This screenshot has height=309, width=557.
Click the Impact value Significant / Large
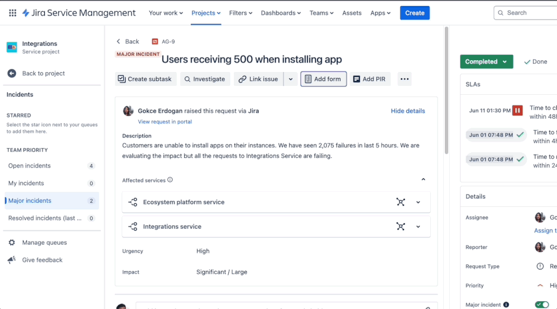(x=222, y=272)
